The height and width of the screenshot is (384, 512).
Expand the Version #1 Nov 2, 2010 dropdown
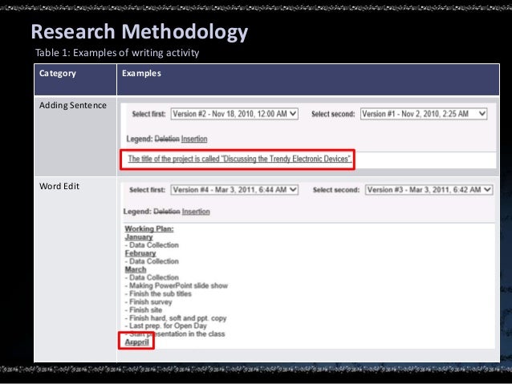click(x=424, y=114)
